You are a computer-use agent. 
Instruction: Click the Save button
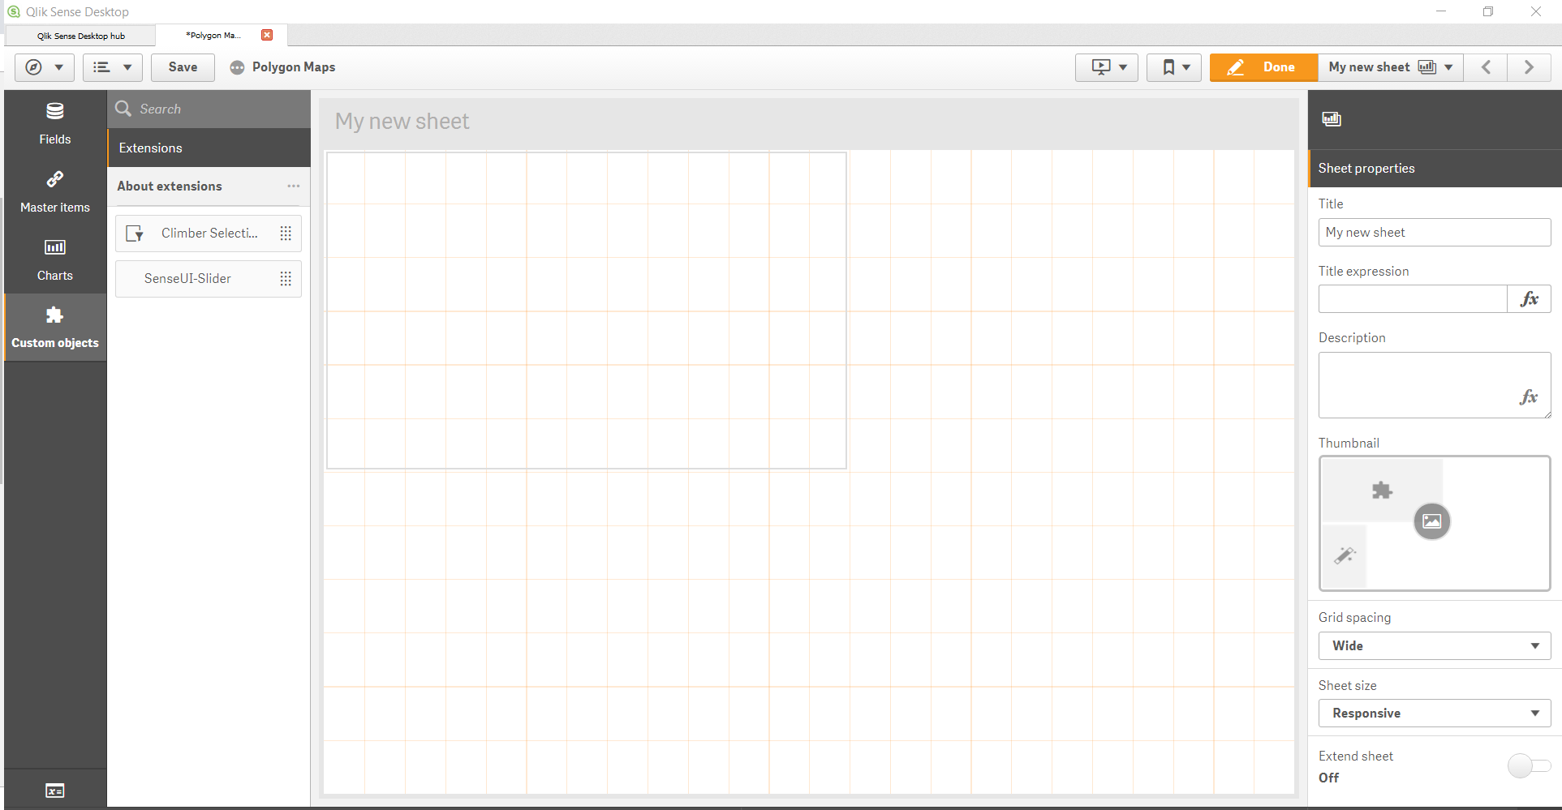point(182,67)
